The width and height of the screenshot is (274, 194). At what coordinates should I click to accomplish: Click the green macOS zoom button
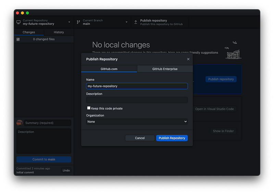pos(27,13)
